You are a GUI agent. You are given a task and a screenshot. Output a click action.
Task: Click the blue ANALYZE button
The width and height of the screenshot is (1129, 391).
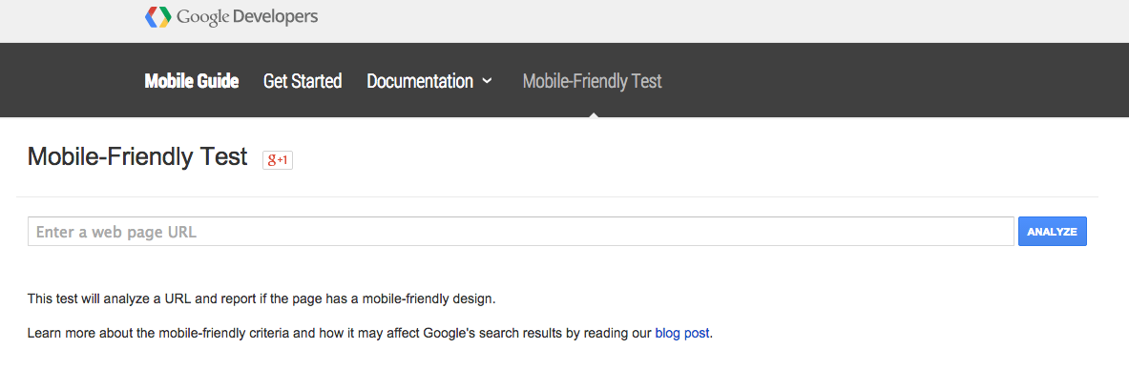click(1052, 231)
